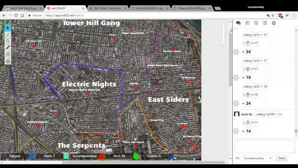Screen dimensions: 298x168
Task: Click the 'rolling 1d10ff + 11' roll formula
Action: click(x=269, y=114)
